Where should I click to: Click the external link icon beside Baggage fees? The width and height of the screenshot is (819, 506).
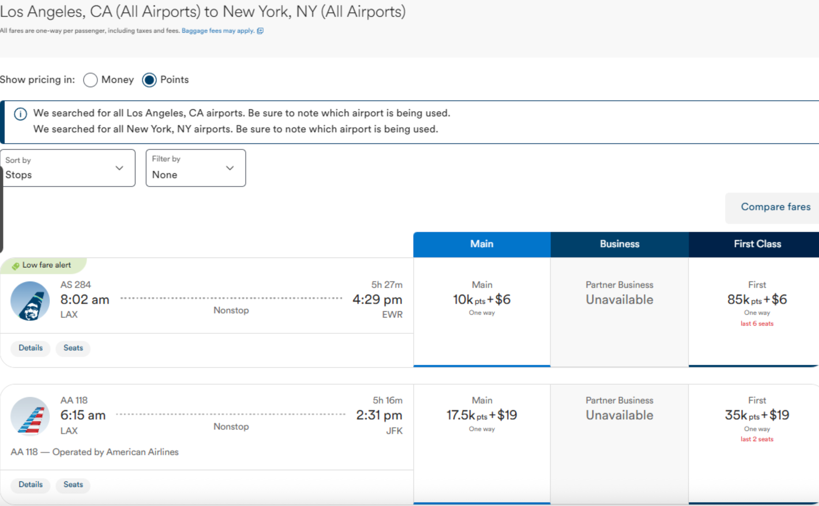(260, 31)
